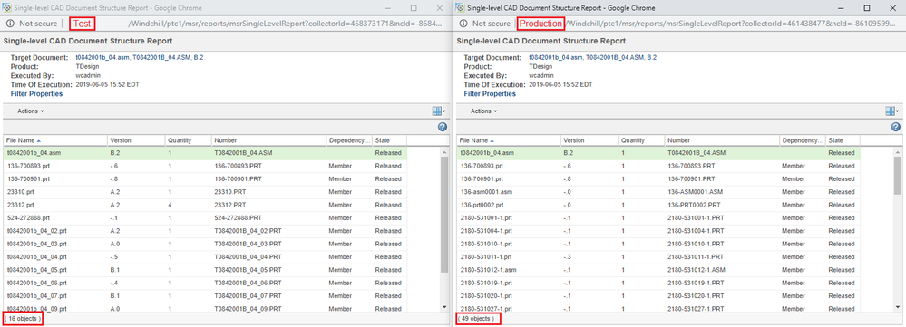Open Target Document link in Test window
The image size is (906, 327).
[140, 58]
